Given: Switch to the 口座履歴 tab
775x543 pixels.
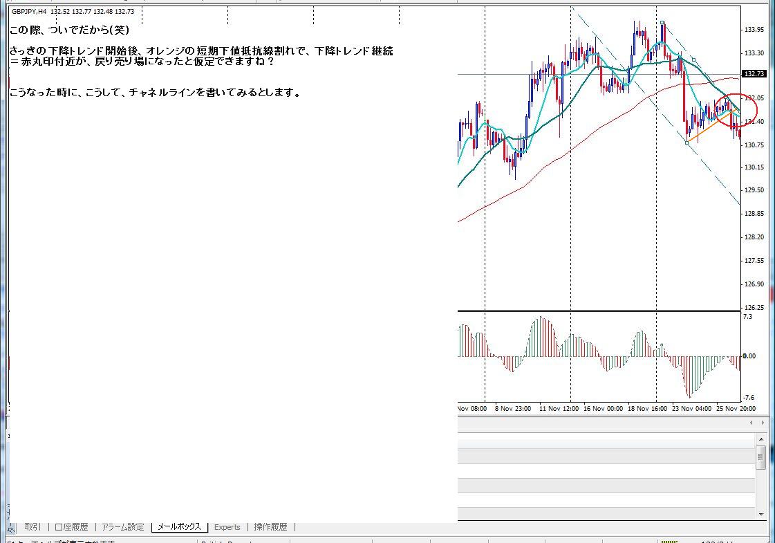Looking at the screenshot, I should (x=72, y=527).
